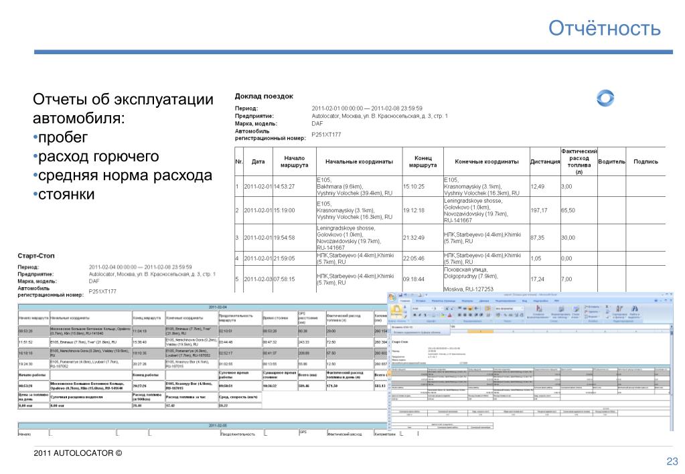Click the Excel formula bar field
This screenshot has height=474, width=685.
click(x=560, y=327)
